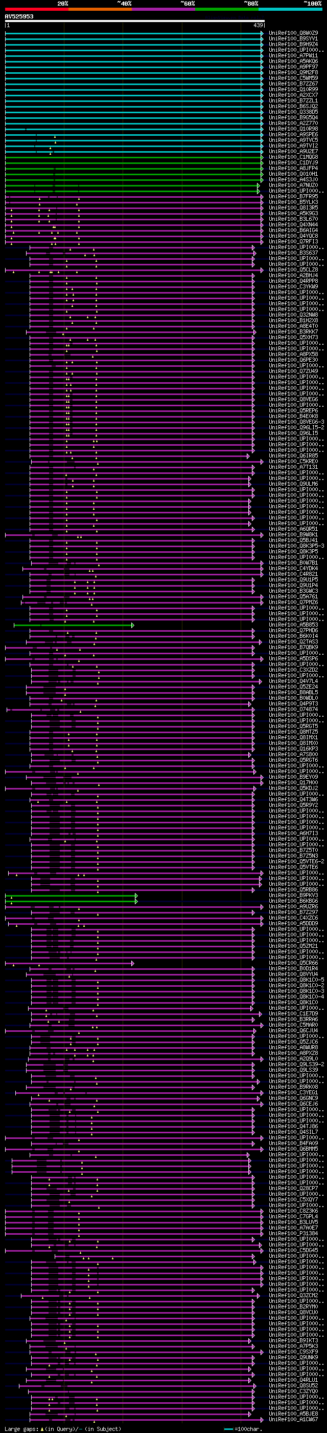Select the UniRef100_A9TVC5 label
327x1433 pixels.
[x=294, y=140]
